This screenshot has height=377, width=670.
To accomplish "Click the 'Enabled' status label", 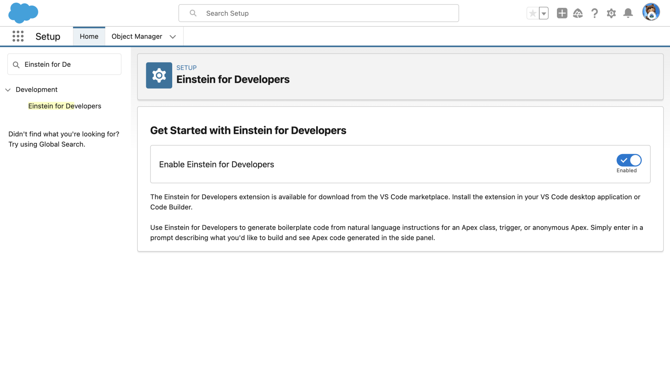I will point(627,170).
